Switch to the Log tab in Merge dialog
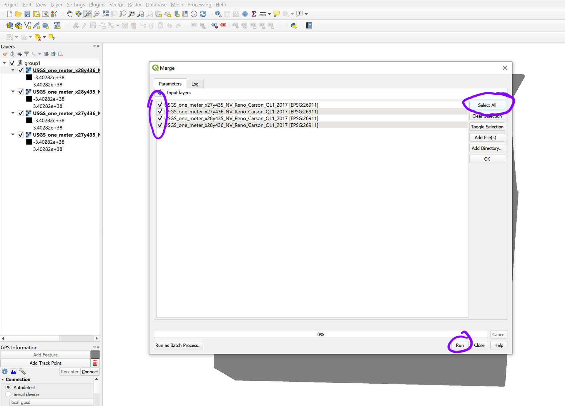 pos(195,84)
